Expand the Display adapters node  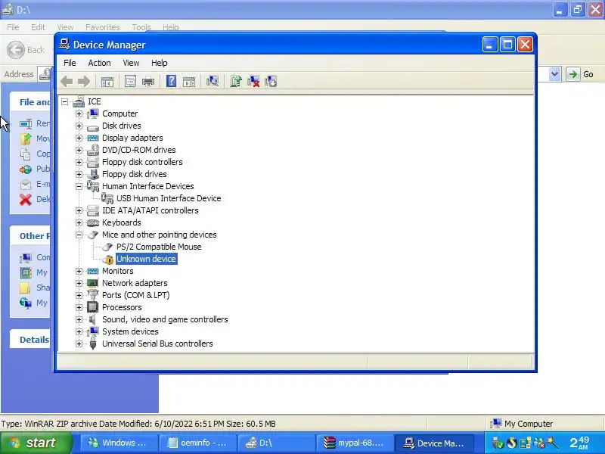[79, 138]
